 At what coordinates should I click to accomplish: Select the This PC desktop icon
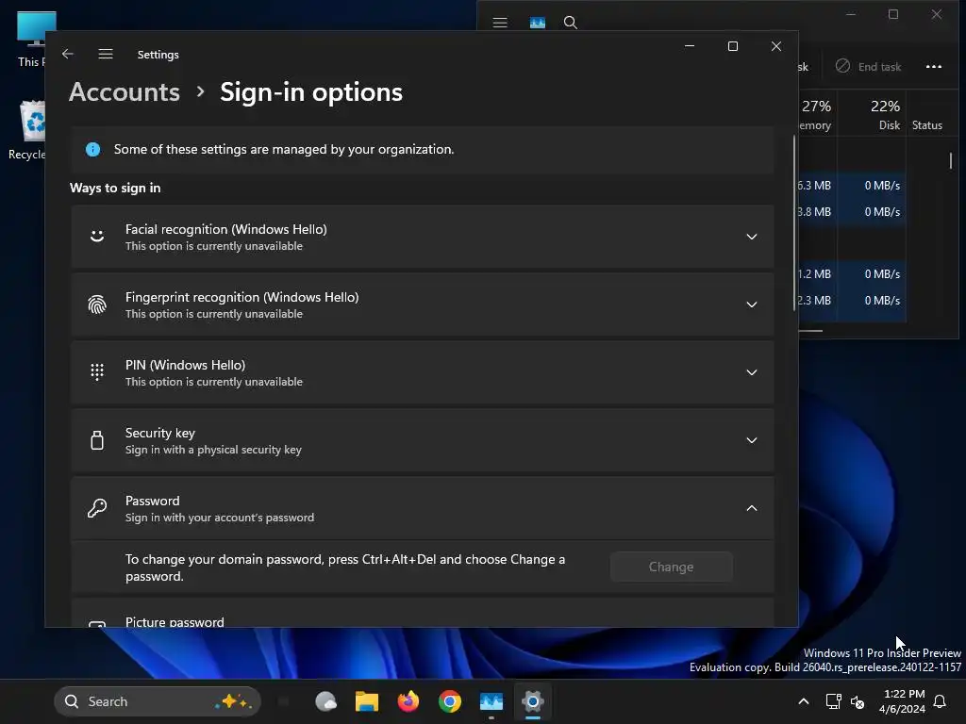coord(31,39)
